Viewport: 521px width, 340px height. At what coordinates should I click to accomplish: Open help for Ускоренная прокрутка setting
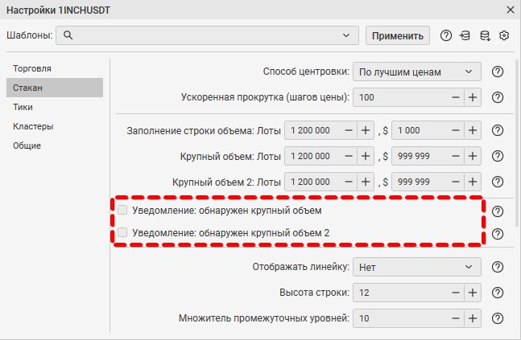click(498, 97)
